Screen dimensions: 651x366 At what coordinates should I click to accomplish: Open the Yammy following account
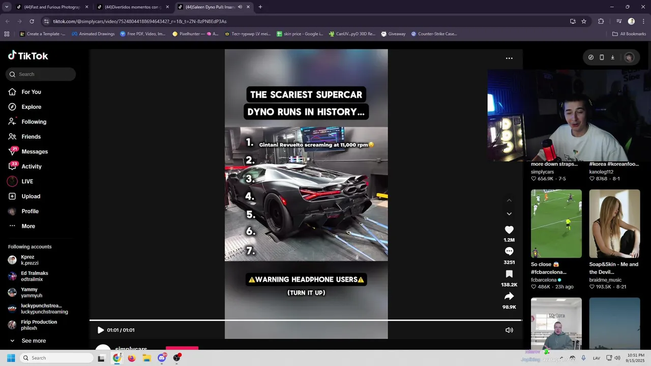(25, 292)
